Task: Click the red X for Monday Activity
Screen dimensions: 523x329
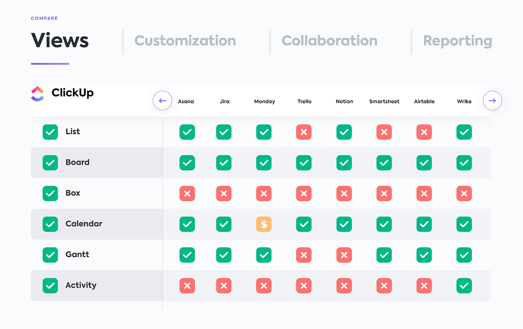Action: pos(264,286)
